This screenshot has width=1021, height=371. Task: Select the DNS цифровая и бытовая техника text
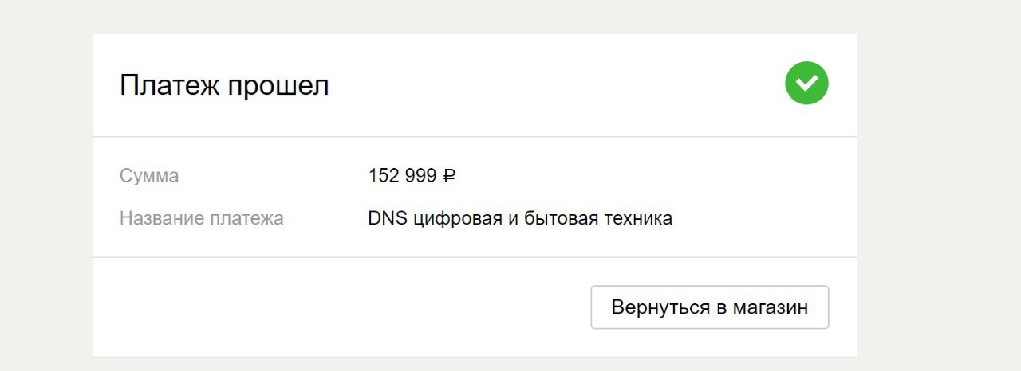(x=520, y=218)
